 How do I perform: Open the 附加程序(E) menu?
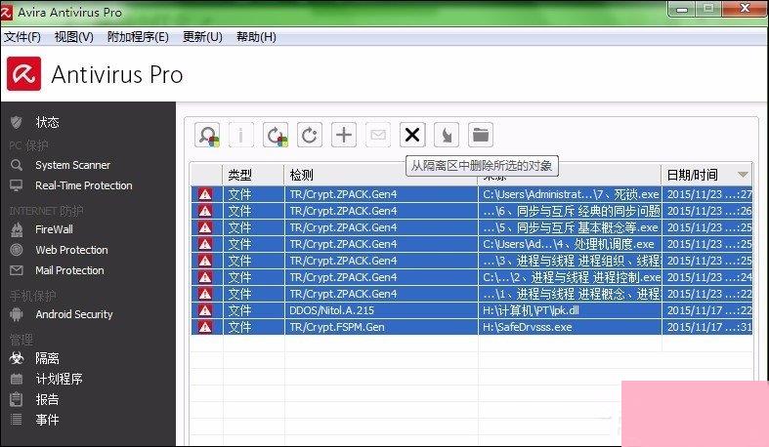138,37
